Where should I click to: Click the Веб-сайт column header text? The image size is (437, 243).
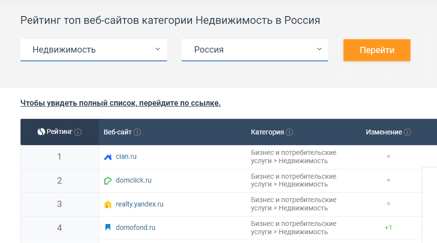[x=118, y=132]
